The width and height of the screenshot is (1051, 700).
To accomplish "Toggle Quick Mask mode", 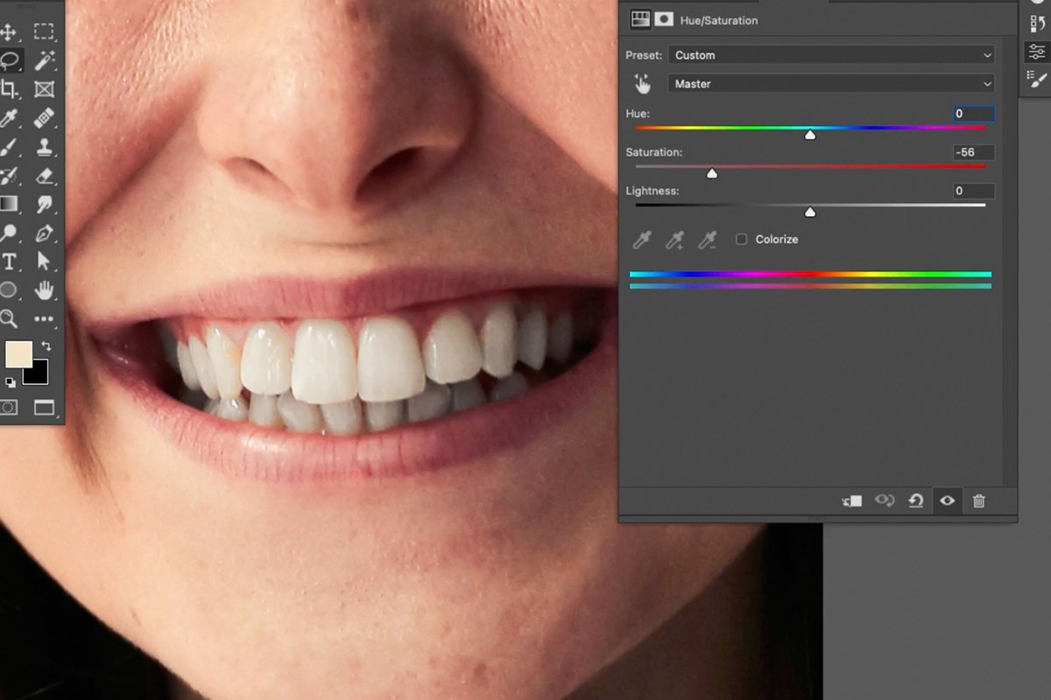I will click(9, 408).
